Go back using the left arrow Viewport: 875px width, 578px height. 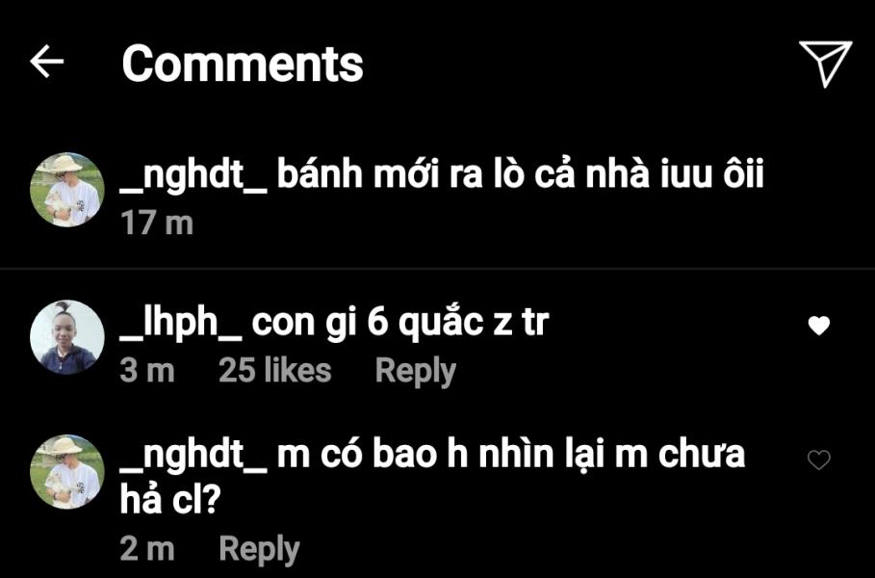[47, 61]
